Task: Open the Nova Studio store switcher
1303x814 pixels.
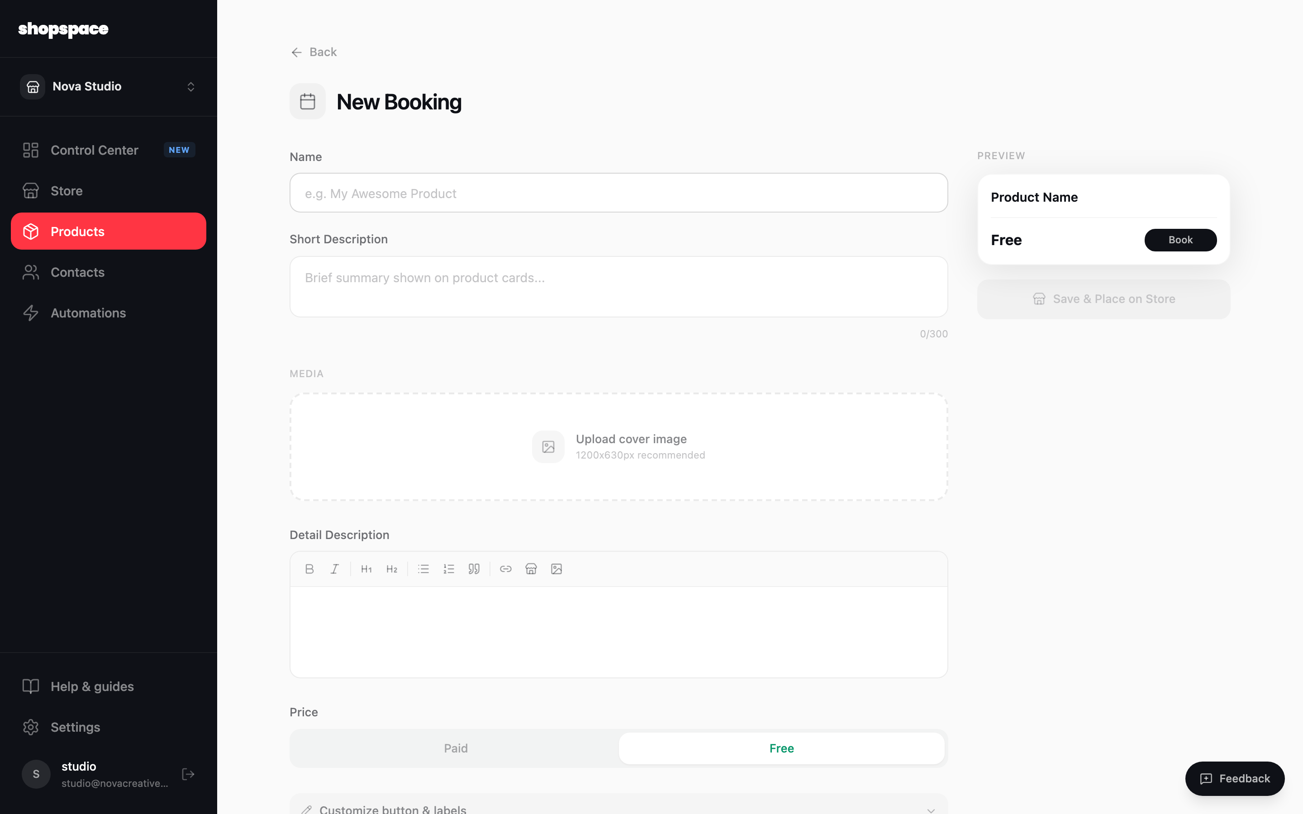Action: point(108,87)
